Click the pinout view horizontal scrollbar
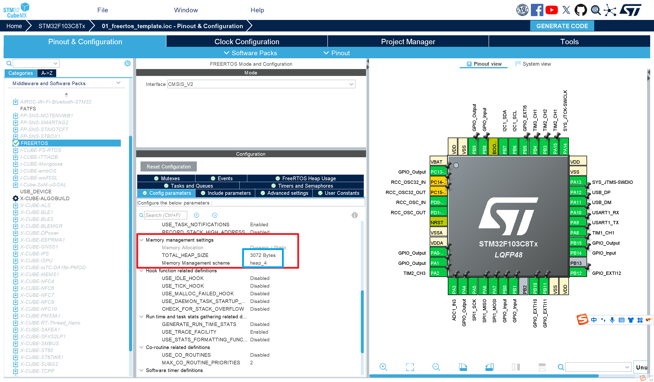This screenshot has height=382, width=654. (x=484, y=376)
